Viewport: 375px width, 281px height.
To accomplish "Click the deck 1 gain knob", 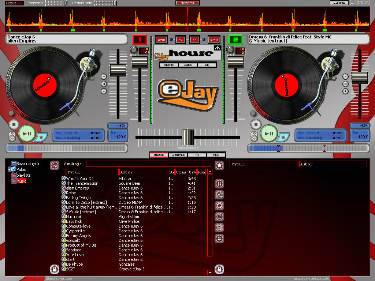I will 134,50.
